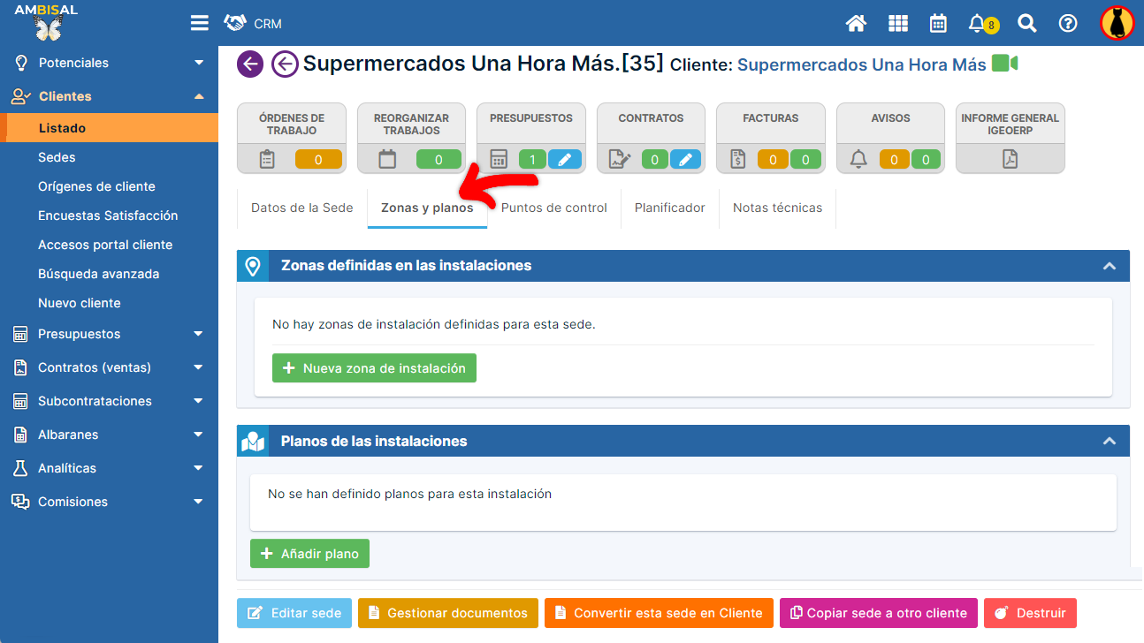Click Nueva zona de instalación button
1144x643 pixels.
[x=374, y=368]
